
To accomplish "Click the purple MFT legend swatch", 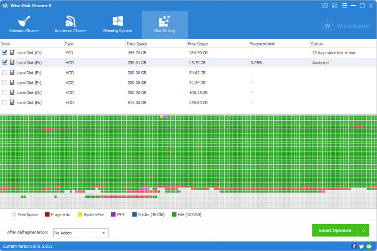I will click(114, 214).
